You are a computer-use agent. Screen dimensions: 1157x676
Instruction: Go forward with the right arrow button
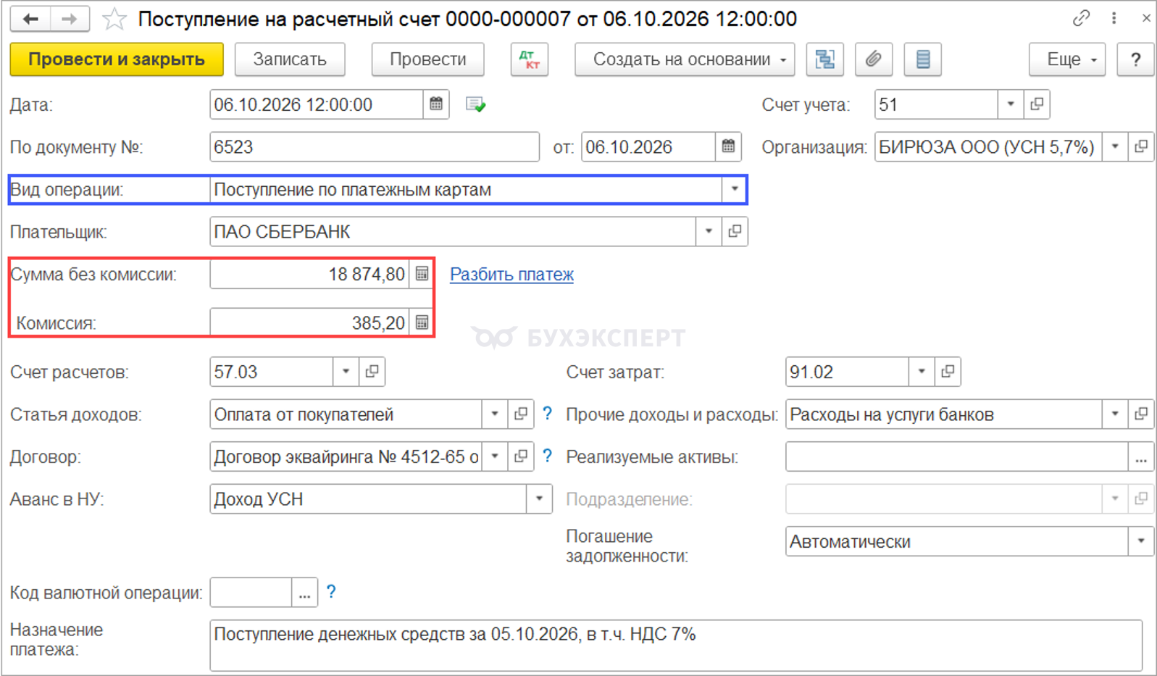pyautogui.click(x=70, y=19)
